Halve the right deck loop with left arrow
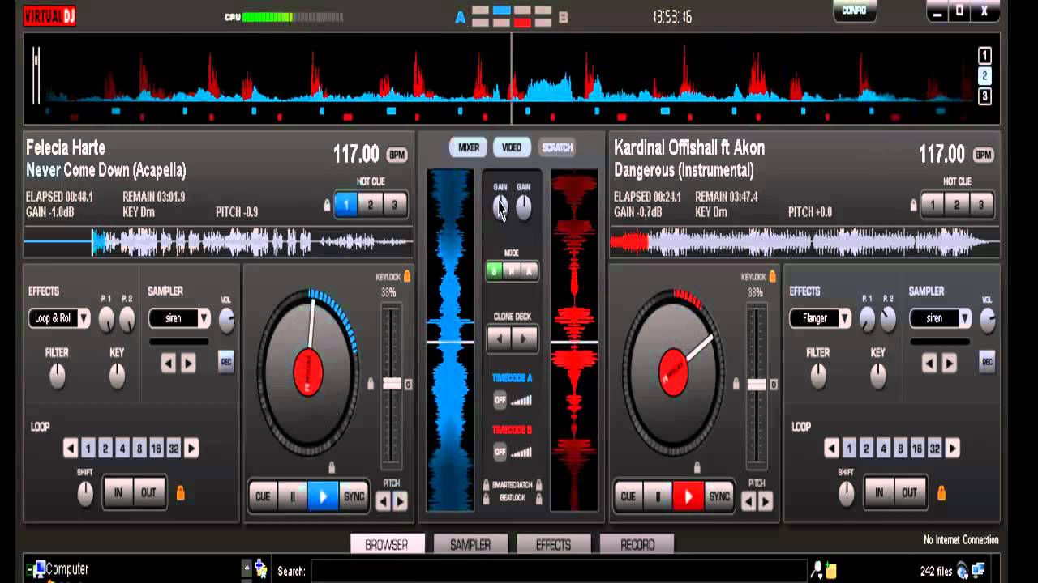Image resolution: width=1038 pixels, height=583 pixels. click(831, 448)
